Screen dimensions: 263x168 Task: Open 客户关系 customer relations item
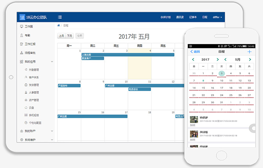(x=32, y=77)
